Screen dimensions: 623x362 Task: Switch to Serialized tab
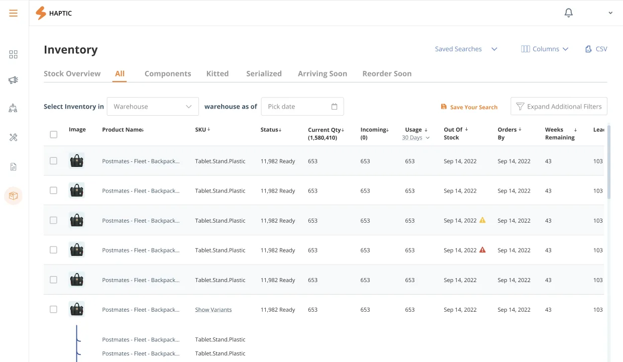[264, 73]
